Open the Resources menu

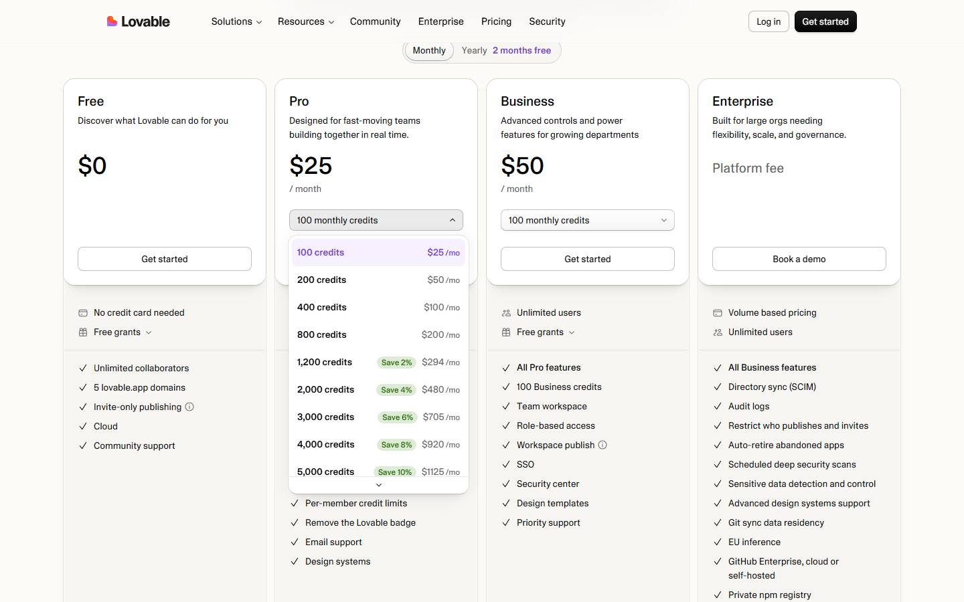pyautogui.click(x=306, y=21)
